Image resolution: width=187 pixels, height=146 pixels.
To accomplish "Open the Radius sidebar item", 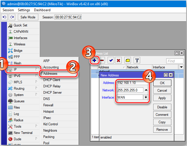I will (x=23, y=120).
